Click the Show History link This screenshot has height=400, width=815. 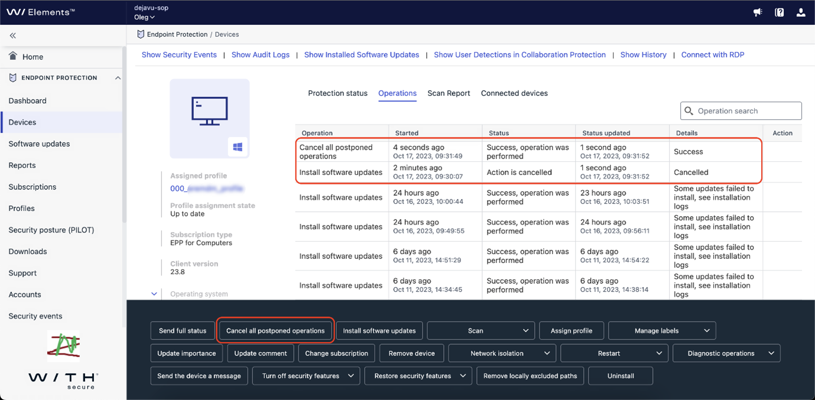click(643, 55)
